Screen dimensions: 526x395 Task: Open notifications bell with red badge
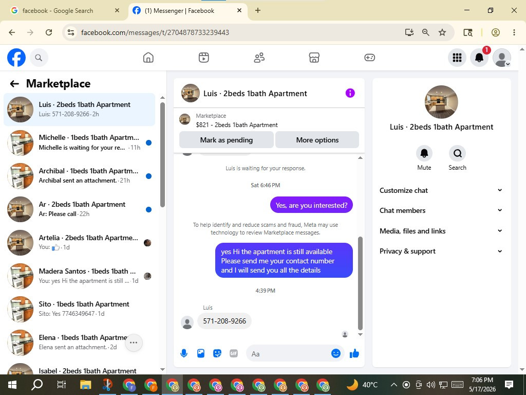479,58
